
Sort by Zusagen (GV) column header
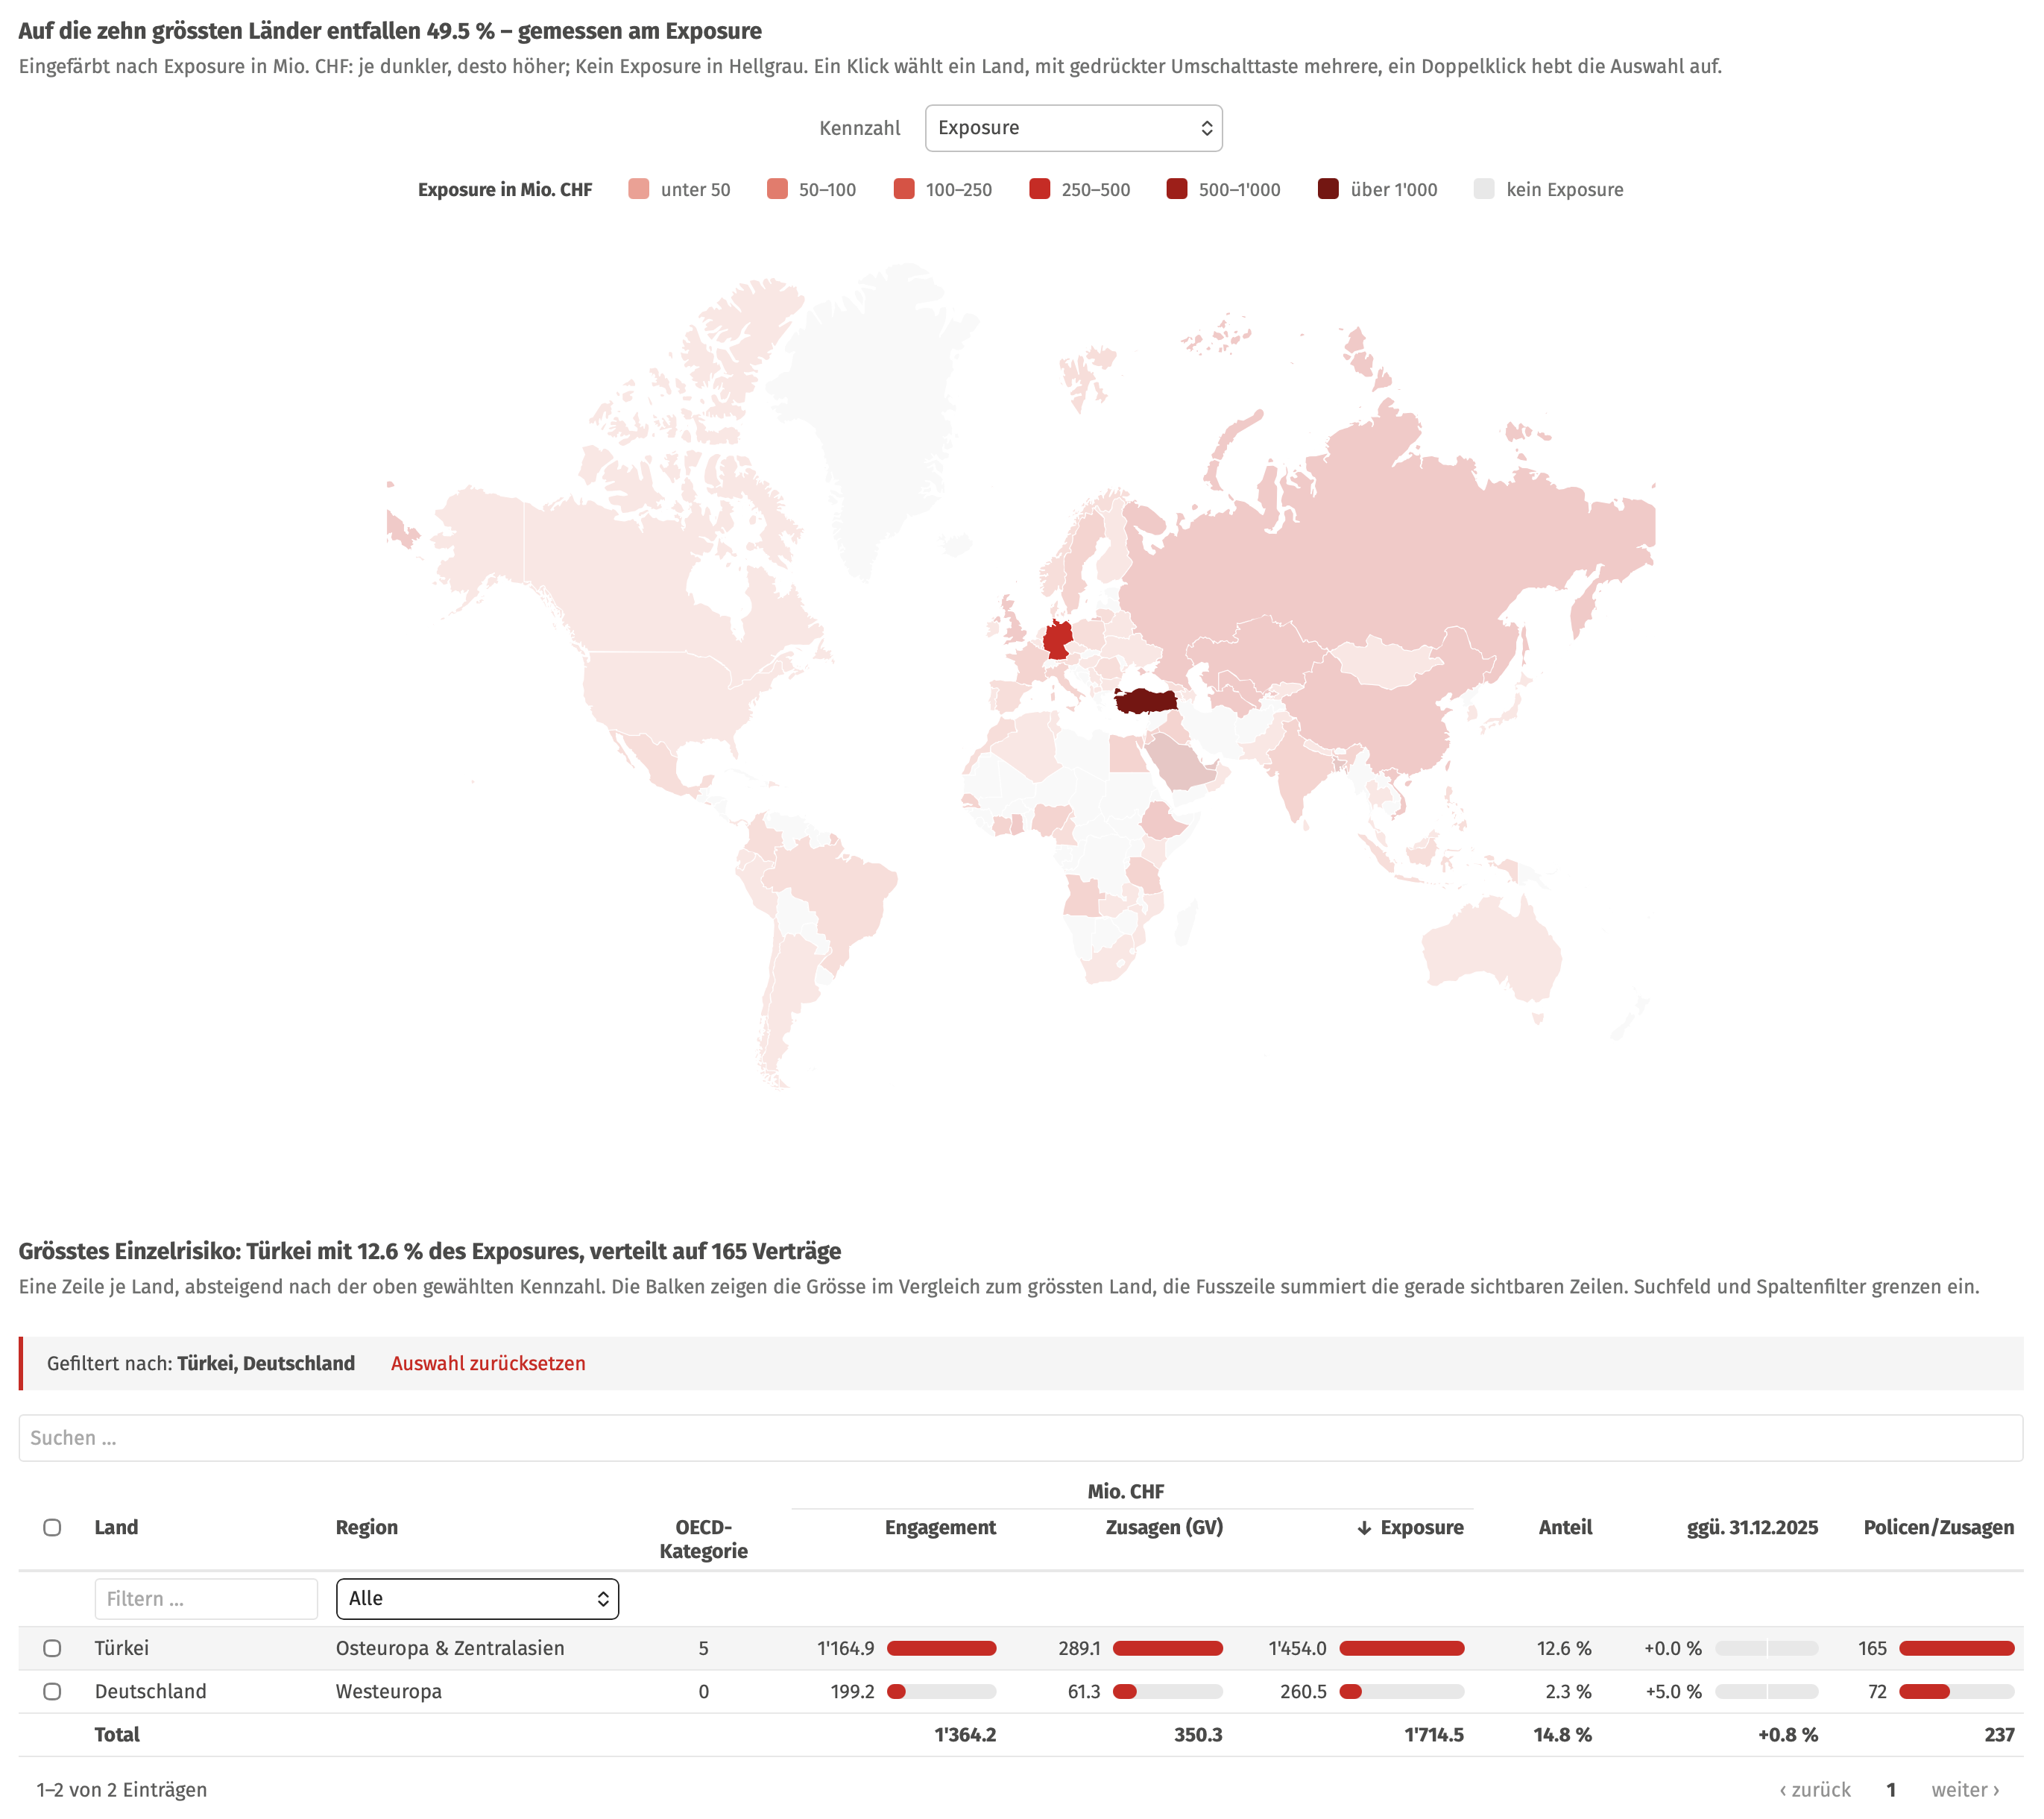point(1164,1527)
